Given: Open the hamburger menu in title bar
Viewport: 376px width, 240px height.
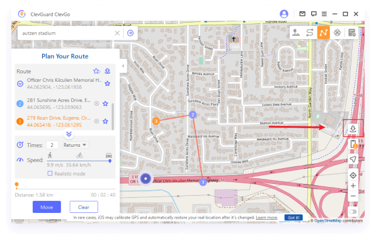Looking at the screenshot, I should pos(324,14).
